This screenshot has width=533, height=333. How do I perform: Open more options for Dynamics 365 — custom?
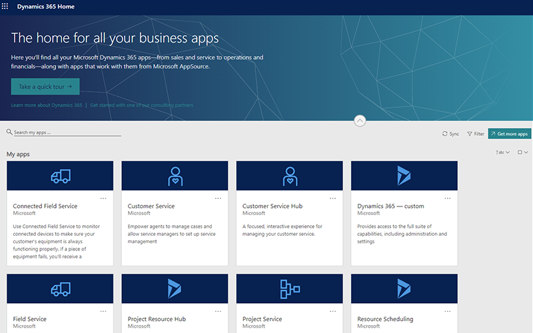pyautogui.click(x=447, y=198)
